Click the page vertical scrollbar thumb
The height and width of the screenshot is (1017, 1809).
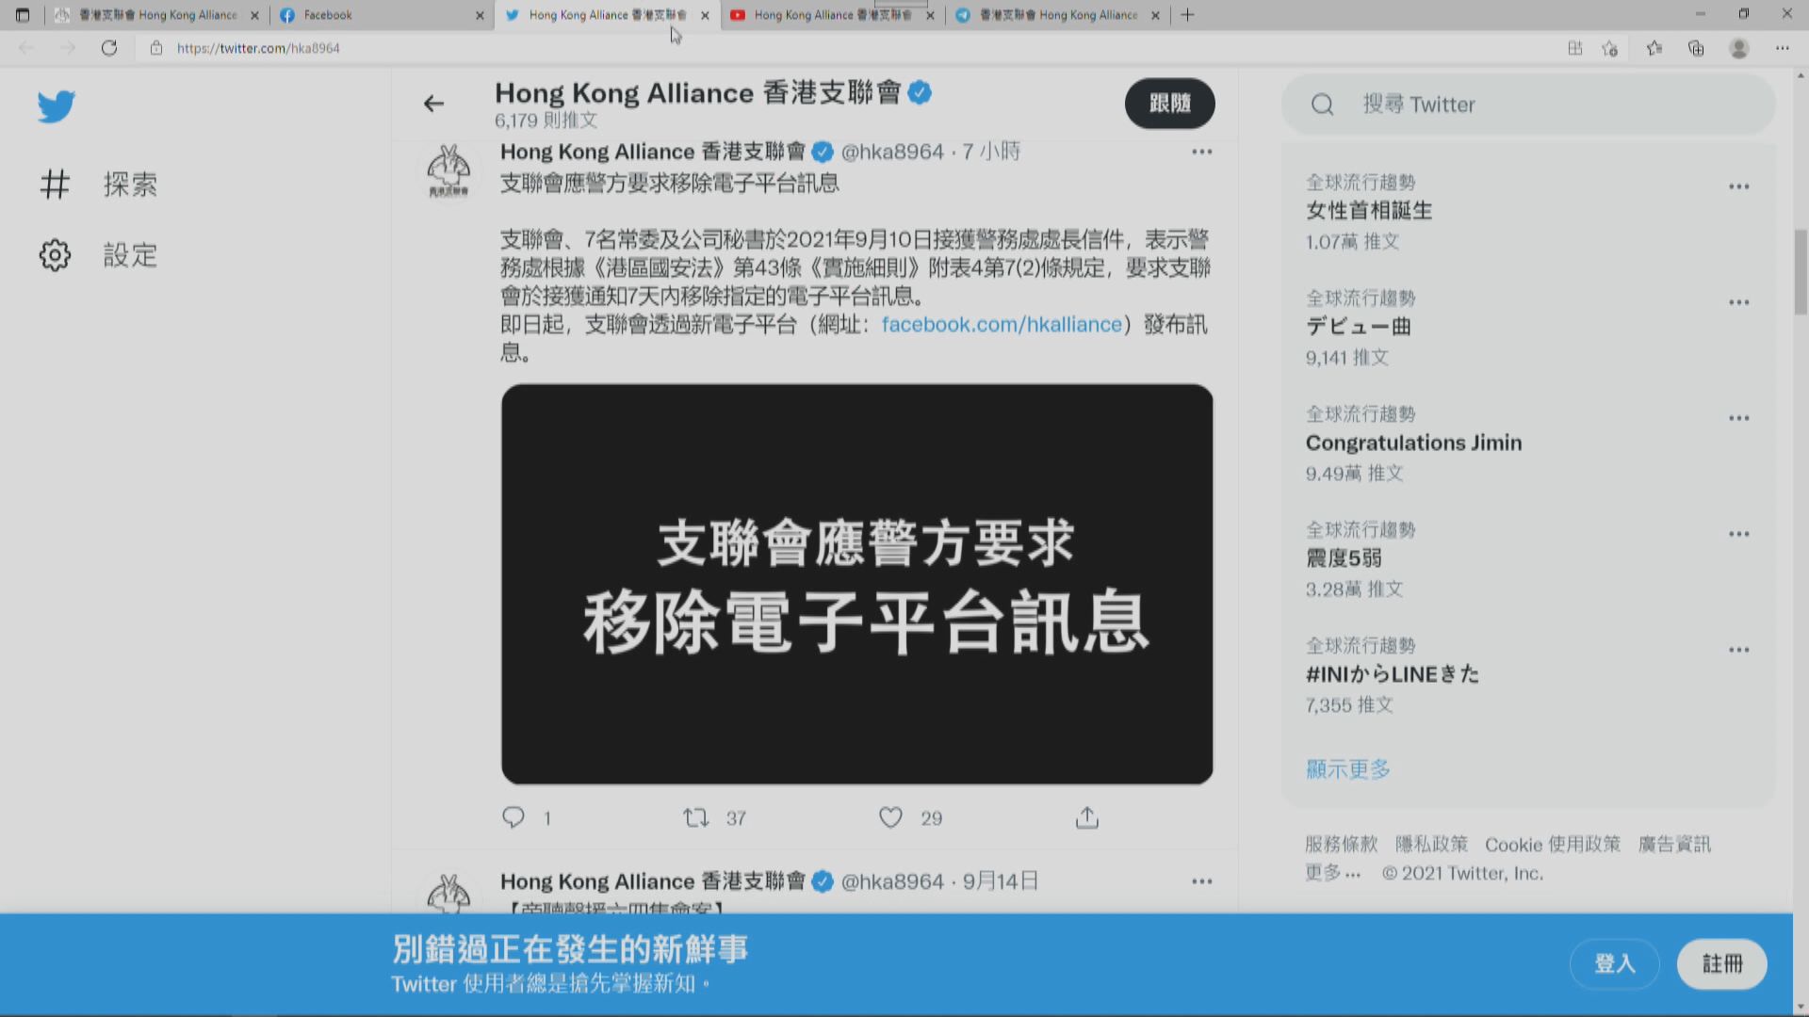tap(1801, 273)
